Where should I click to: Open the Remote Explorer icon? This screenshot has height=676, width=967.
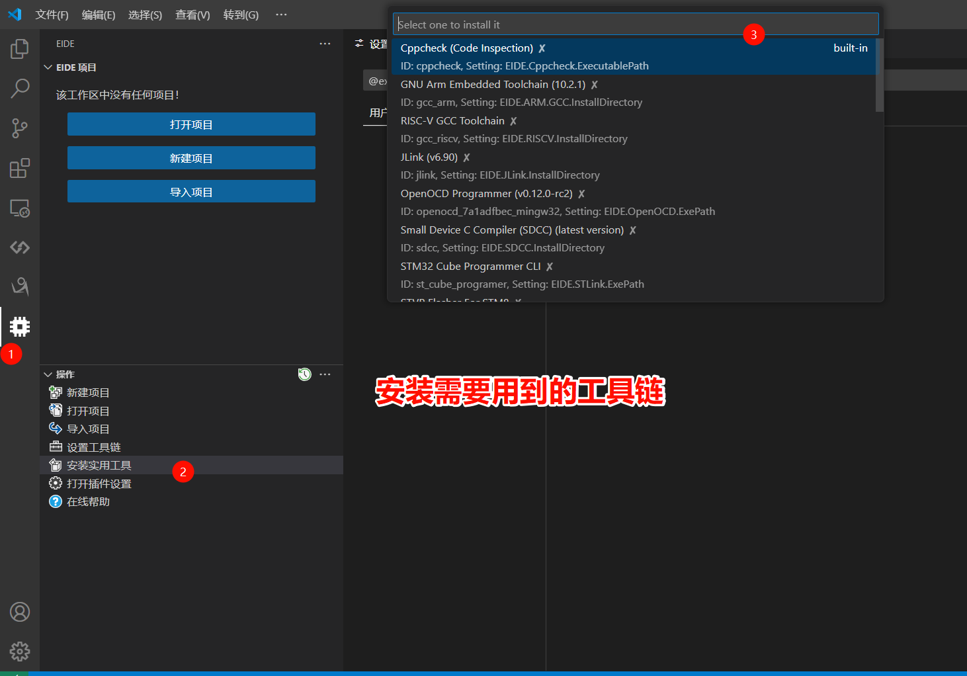click(x=20, y=208)
